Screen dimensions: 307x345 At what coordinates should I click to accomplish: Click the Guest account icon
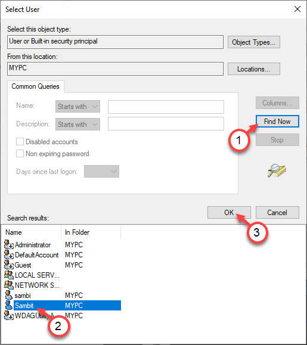point(9,265)
